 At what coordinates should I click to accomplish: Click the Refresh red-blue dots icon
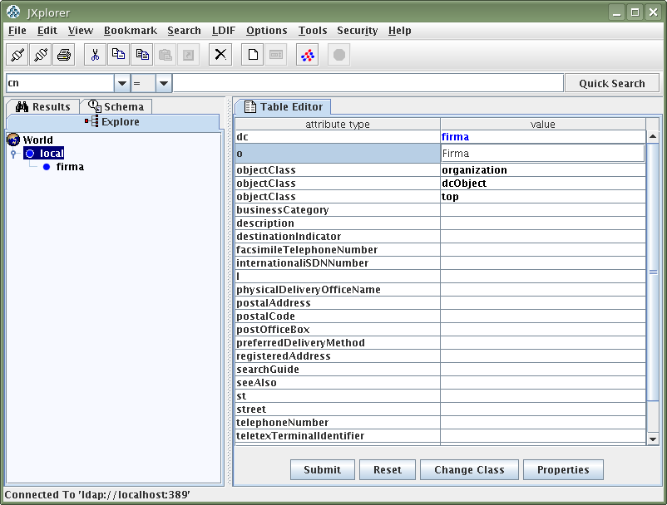tap(308, 55)
